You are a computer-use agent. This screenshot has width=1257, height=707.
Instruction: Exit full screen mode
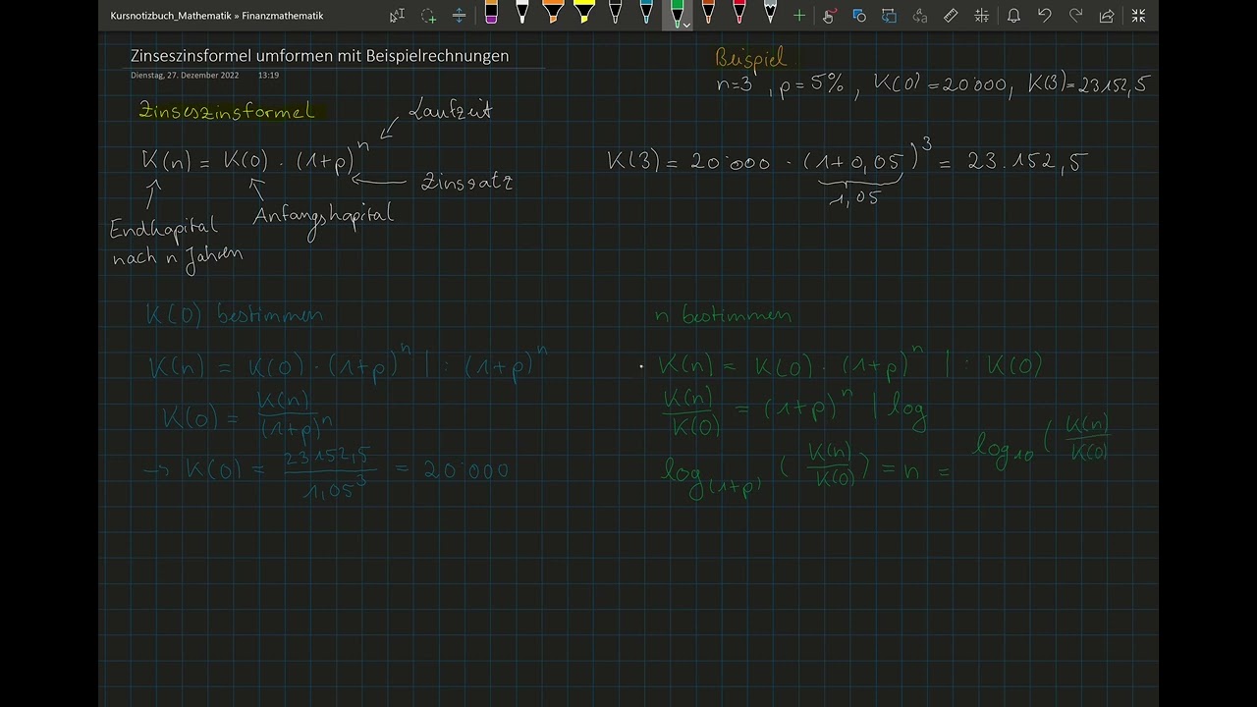click(x=1138, y=16)
